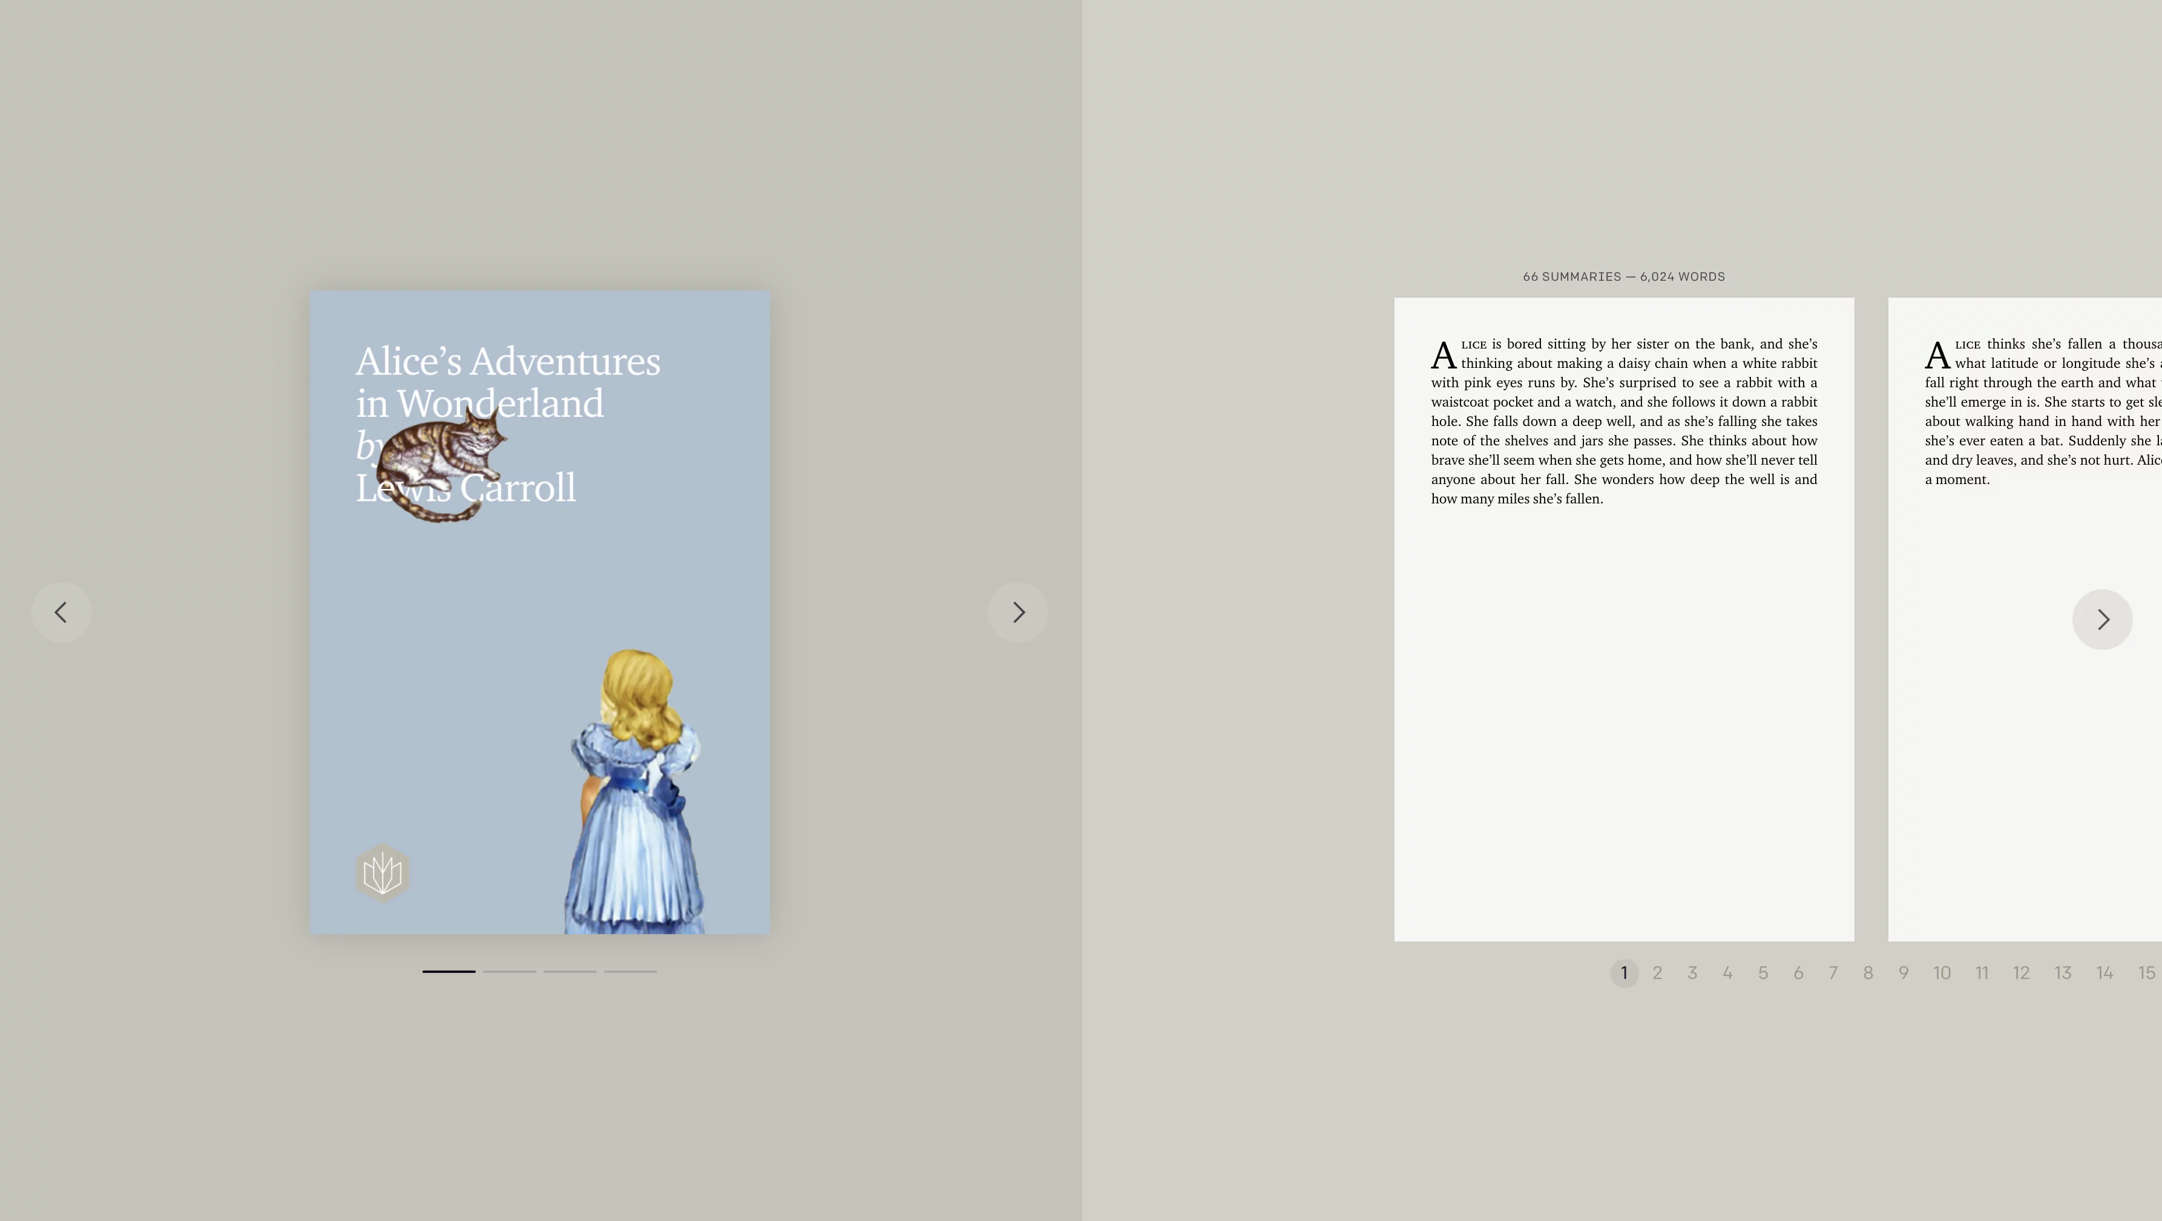Viewport: 2162px width, 1221px height.
Task: Go to summary page 15
Action: 2147,972
